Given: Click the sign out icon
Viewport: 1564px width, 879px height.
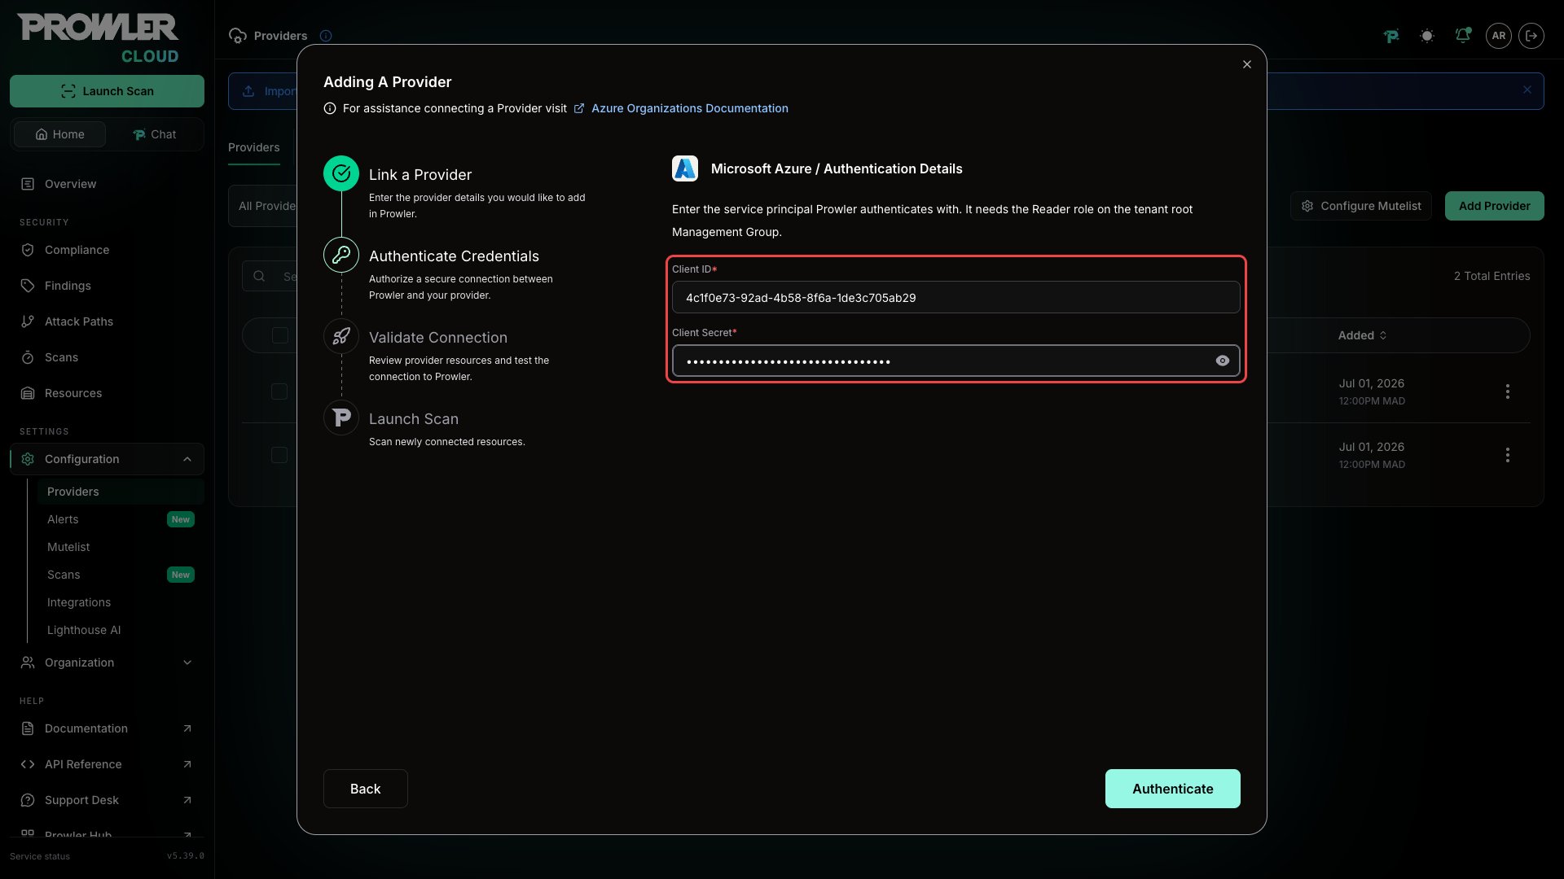Looking at the screenshot, I should [1531, 36].
